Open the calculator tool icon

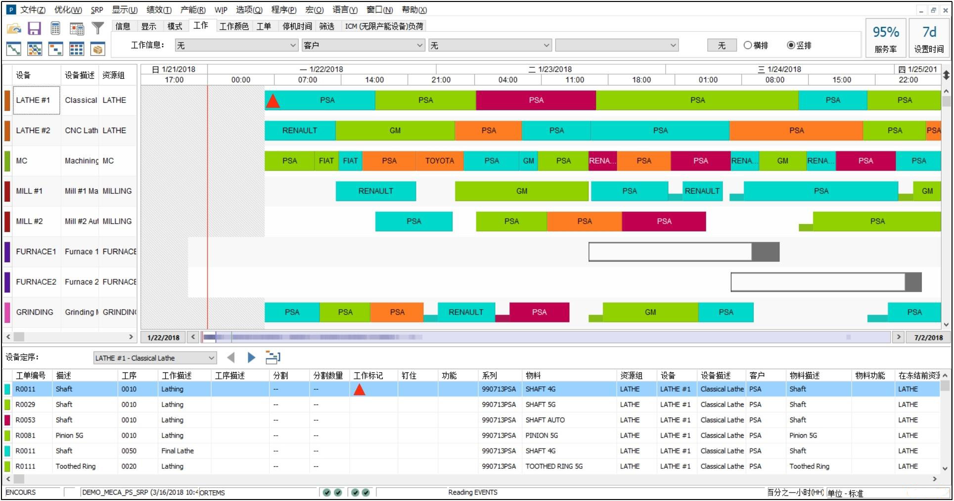tap(56, 29)
